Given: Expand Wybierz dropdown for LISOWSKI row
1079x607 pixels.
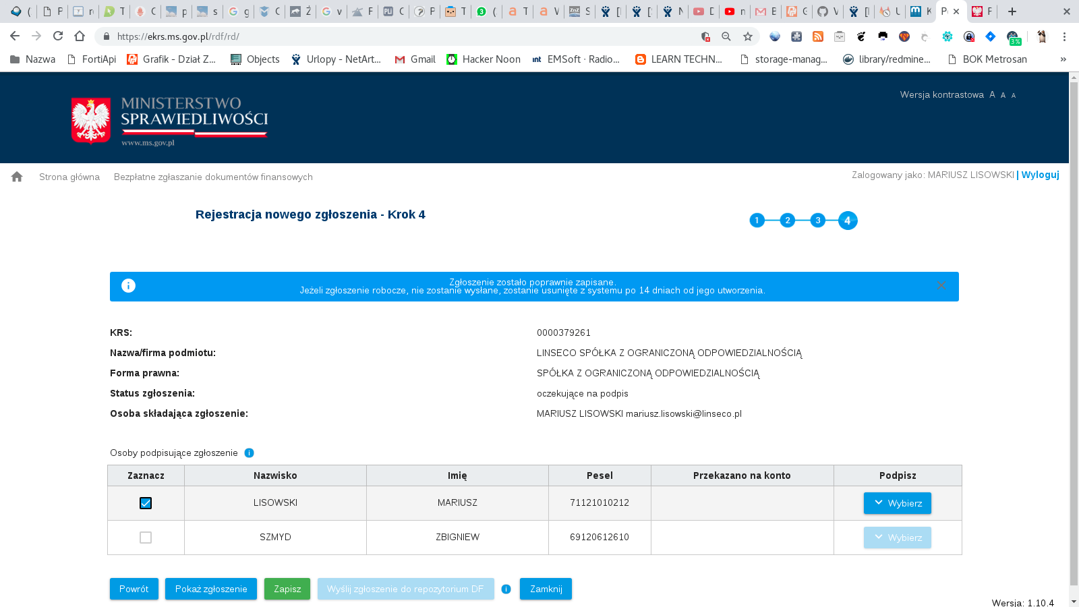Looking at the screenshot, I should pos(897,503).
